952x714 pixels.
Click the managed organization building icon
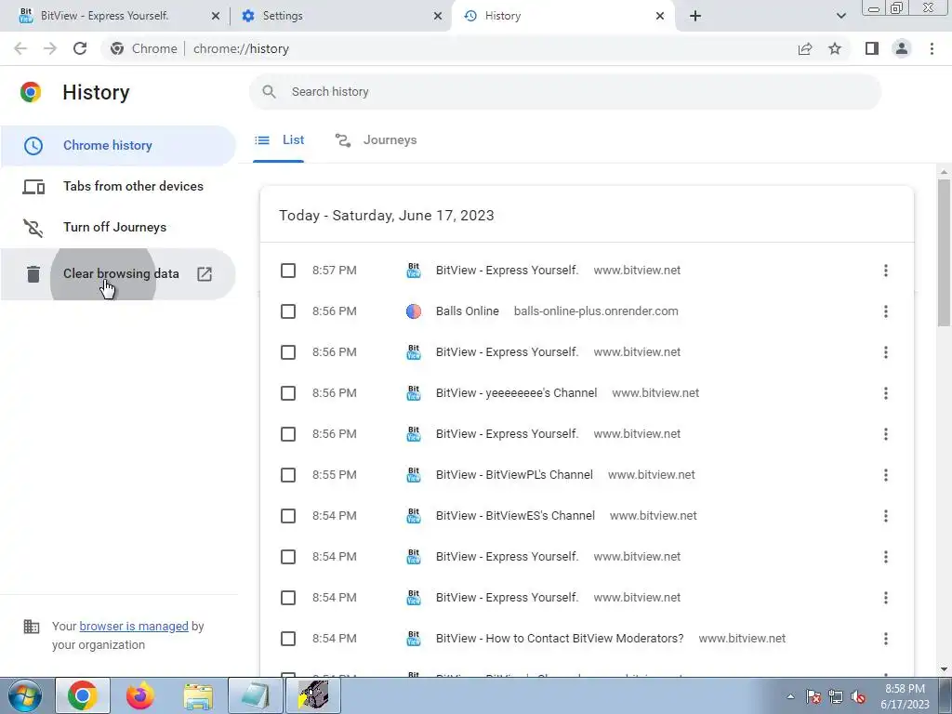coord(31,626)
